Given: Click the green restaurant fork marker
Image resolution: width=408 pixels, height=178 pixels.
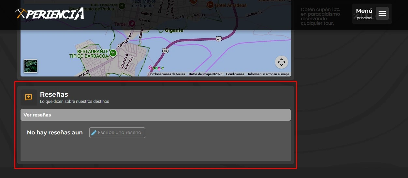Looking at the screenshot, I should pyautogui.click(x=113, y=53).
